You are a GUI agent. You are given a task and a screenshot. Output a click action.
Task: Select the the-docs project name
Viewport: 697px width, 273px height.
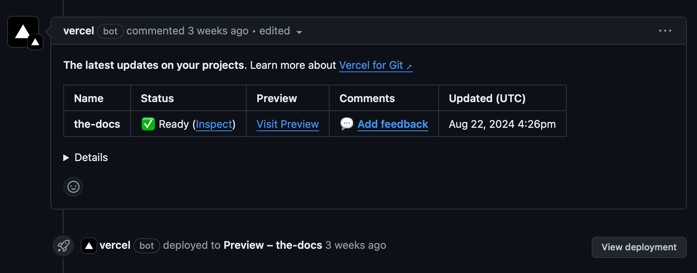point(97,124)
